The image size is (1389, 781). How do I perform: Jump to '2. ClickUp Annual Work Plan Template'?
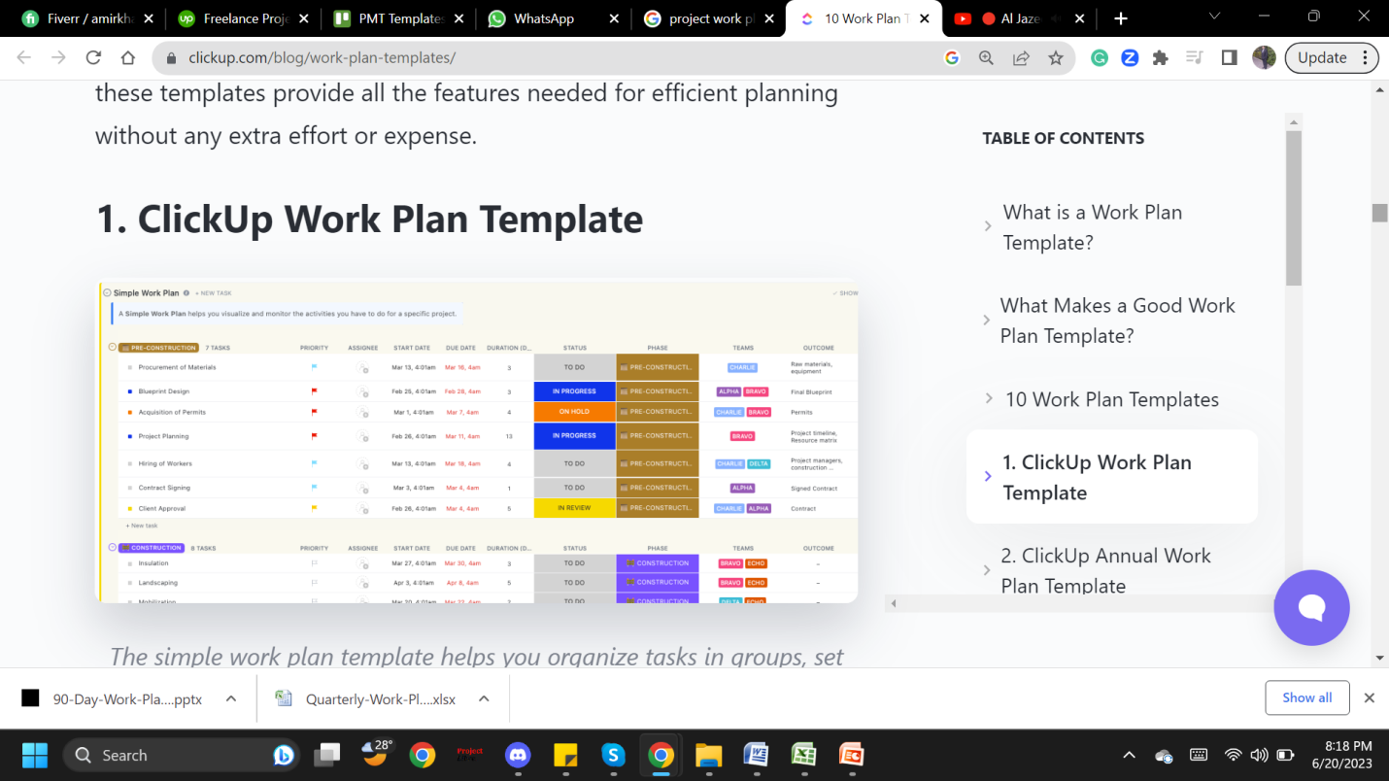[x=1106, y=570]
